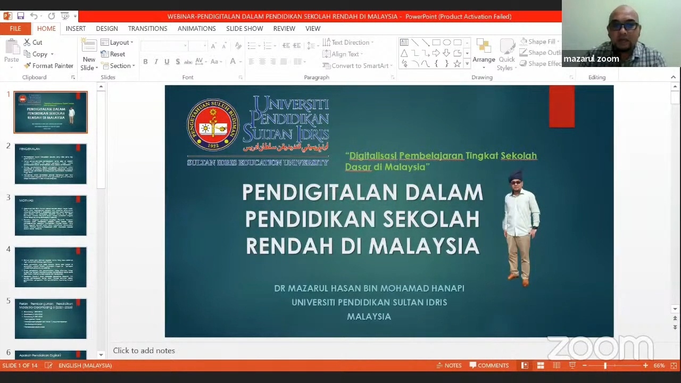Click the zoom slider handle
This screenshot has height=383, width=681.
(x=605, y=365)
